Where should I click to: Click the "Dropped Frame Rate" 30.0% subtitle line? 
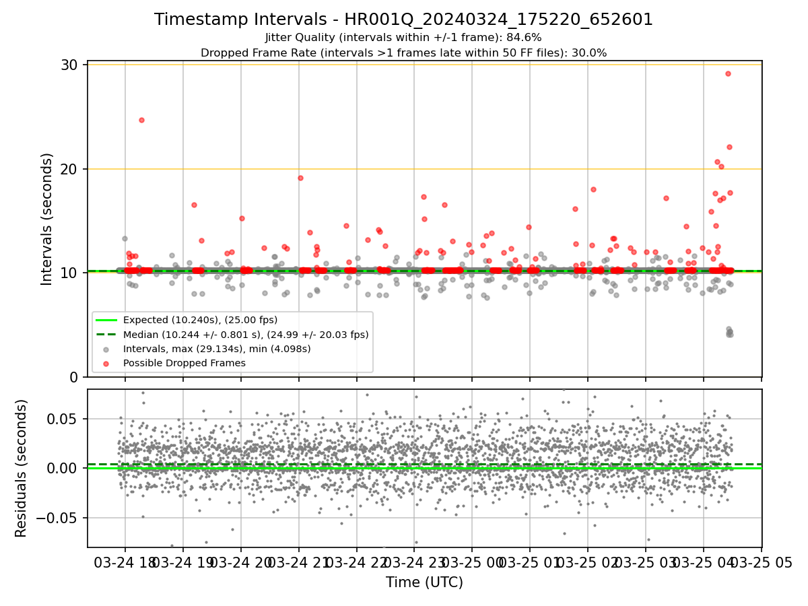(403, 53)
